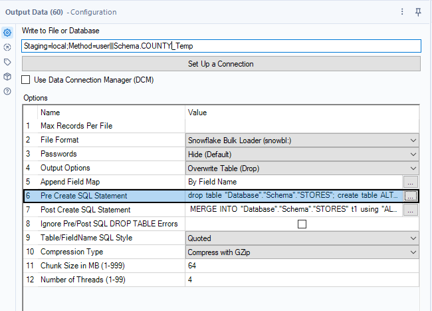Image resolution: width=432 pixels, height=311 pixels.
Task: Open the Compression Type dropdown
Action: 302,252
